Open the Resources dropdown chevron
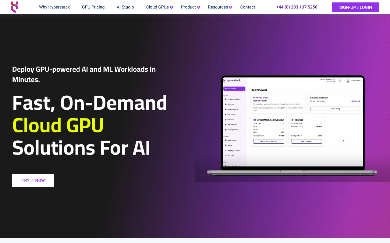Image resolution: width=390 pixels, height=243 pixels. (231, 7)
